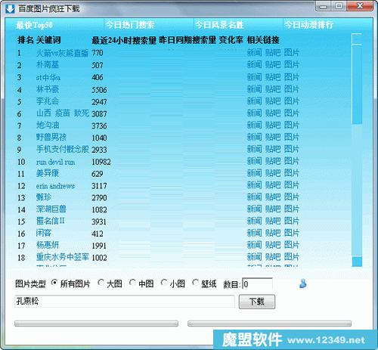Open the keyword link 杨惠妍
This screenshot has width=378, height=350.
(48, 245)
